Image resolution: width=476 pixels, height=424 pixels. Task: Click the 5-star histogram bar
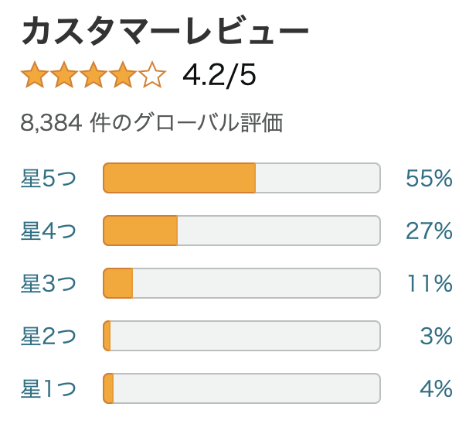click(242, 178)
